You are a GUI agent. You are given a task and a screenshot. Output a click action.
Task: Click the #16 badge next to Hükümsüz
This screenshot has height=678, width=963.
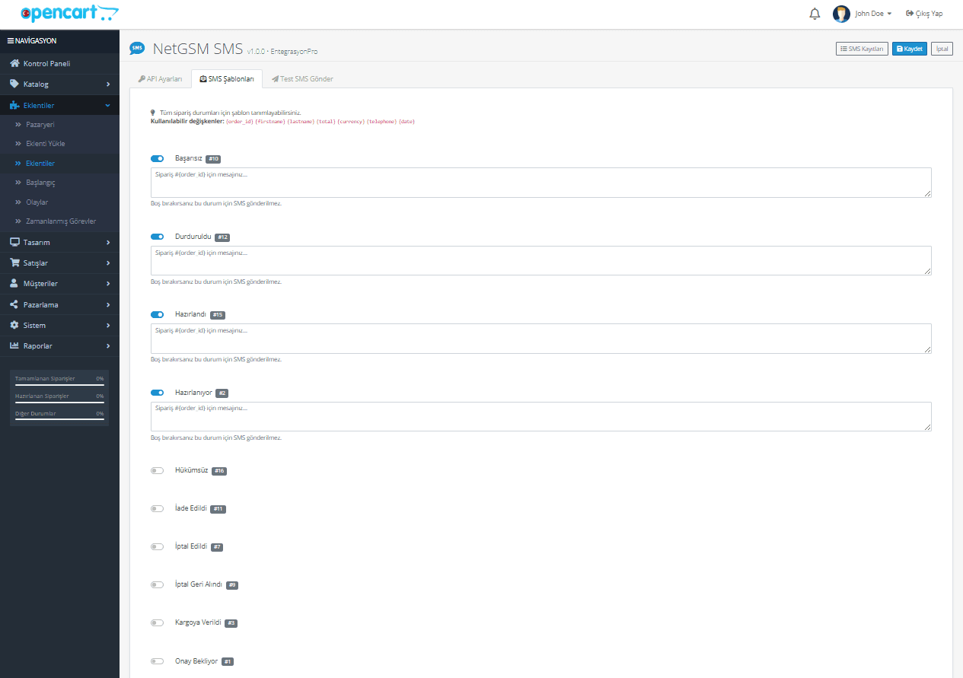219,471
